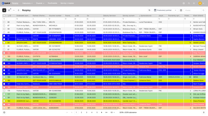Tick the checkbox of row 122
Viewport: 208px width, 116px height.
pos(4,53)
